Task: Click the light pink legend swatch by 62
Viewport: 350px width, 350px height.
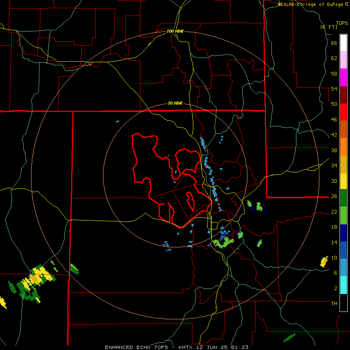Action: click(x=343, y=59)
